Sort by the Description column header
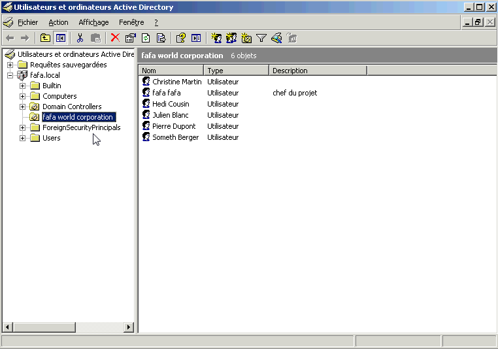 (x=318, y=71)
